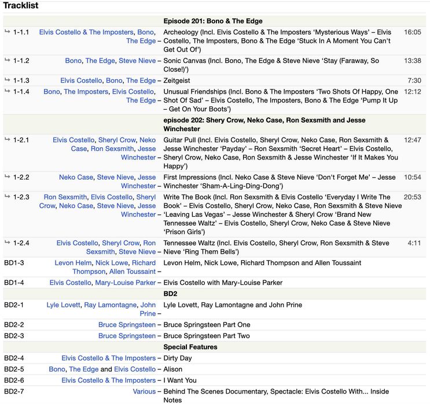The height and width of the screenshot is (404, 430).
Task: Click sub-track arrow icon beside 1-1.4
Action: [x=7, y=91]
